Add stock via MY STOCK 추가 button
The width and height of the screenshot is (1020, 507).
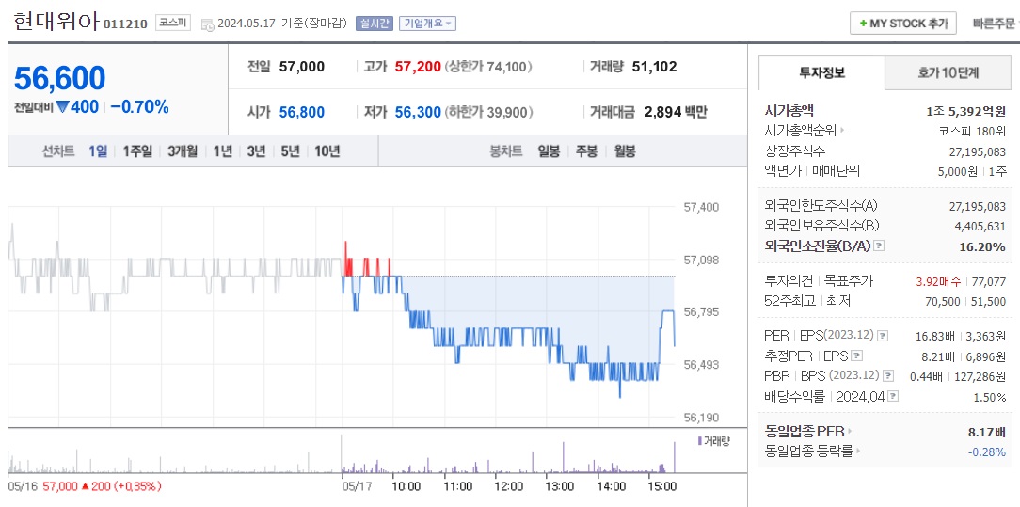point(903,24)
